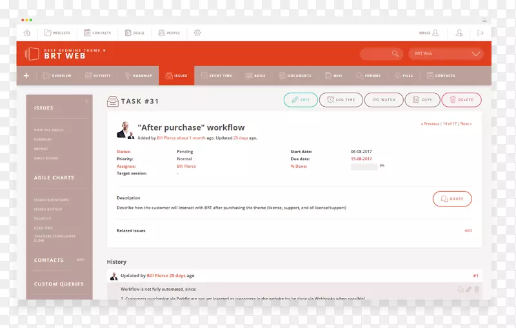This screenshot has width=516, height=328.
Task: Delete the history note with trash icon
Action: coord(477,289)
